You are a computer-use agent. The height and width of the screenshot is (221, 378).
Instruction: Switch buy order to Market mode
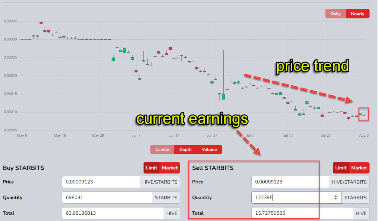coord(170,168)
